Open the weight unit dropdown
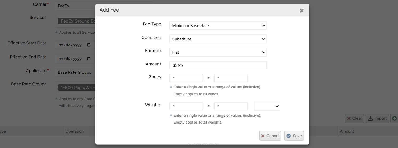The height and width of the screenshot is (148, 398). 267,106
